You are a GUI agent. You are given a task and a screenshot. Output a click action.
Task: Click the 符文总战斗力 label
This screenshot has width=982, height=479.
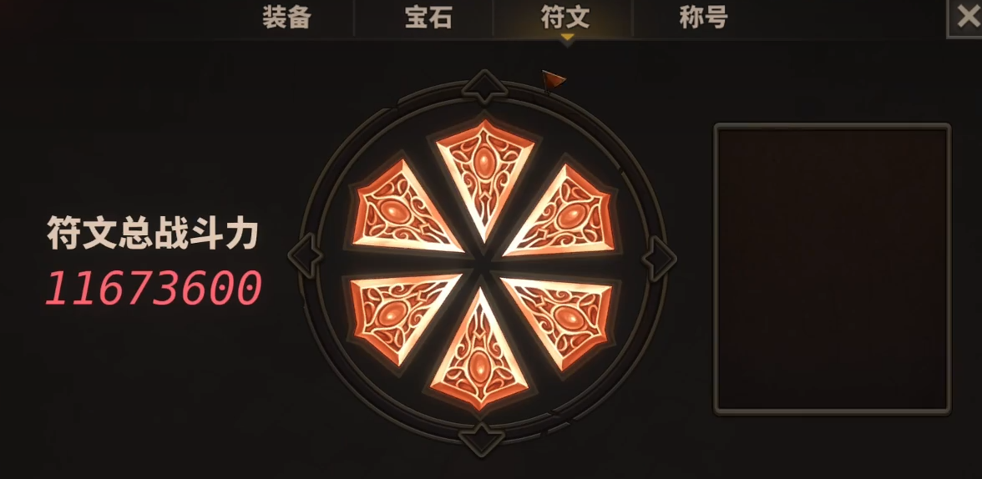coord(152,234)
